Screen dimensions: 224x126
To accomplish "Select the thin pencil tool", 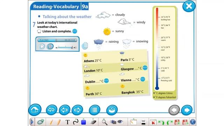I will pyautogui.click(x=51, y=122).
